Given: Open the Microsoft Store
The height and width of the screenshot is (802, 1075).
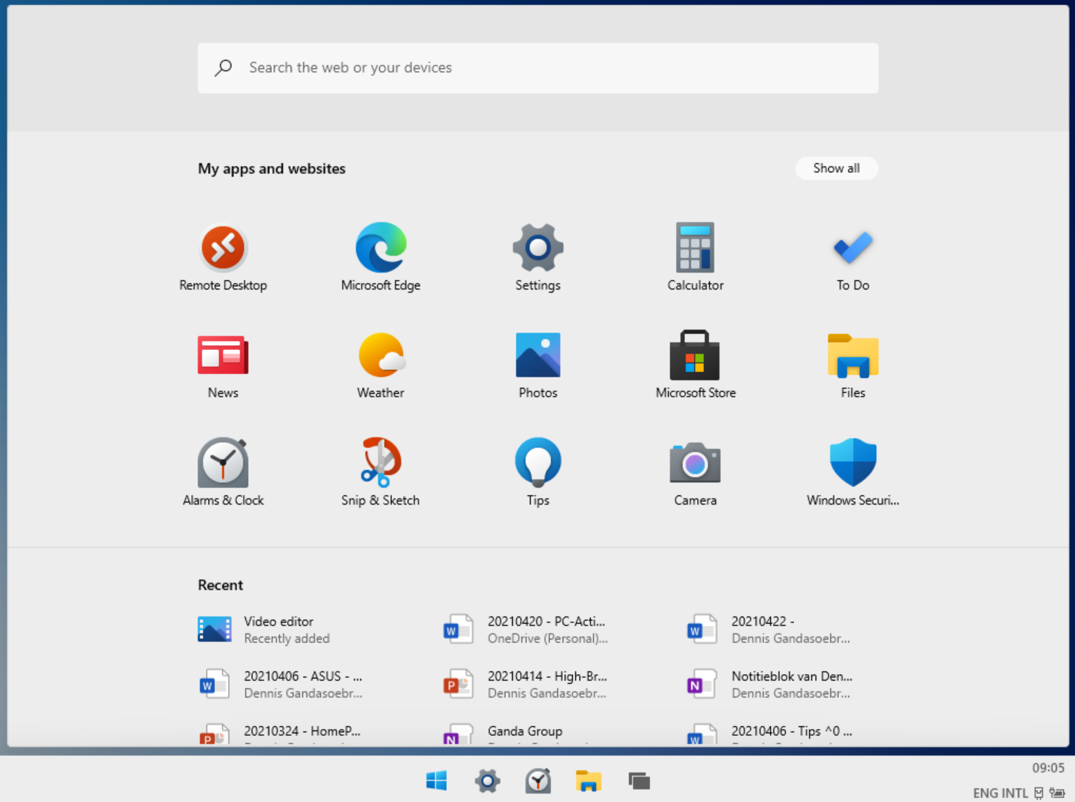Looking at the screenshot, I should tap(696, 366).
